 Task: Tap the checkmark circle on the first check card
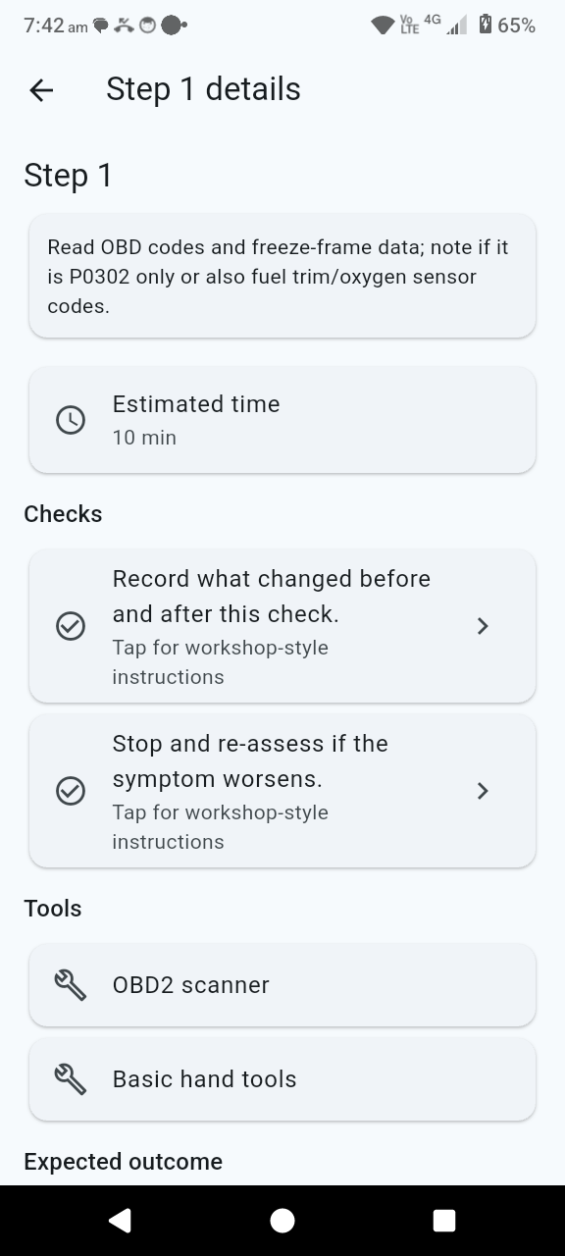[x=70, y=626]
